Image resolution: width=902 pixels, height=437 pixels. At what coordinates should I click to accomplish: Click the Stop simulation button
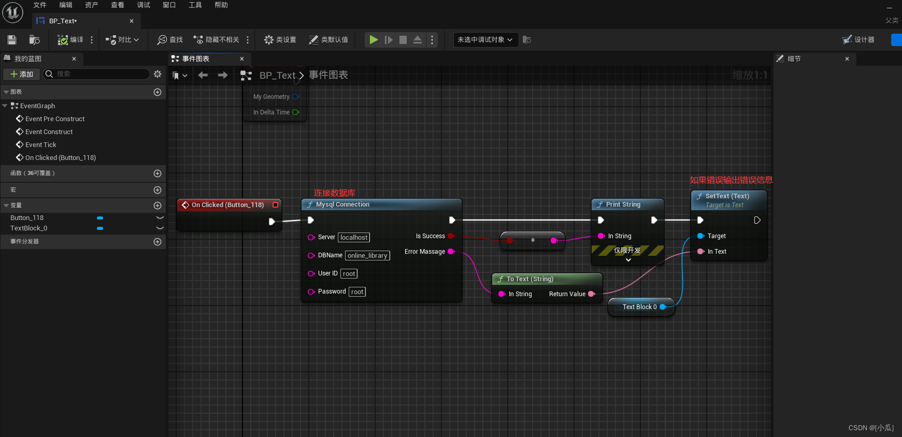[x=403, y=40]
